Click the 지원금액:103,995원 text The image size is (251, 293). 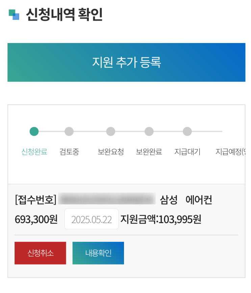coord(161,219)
